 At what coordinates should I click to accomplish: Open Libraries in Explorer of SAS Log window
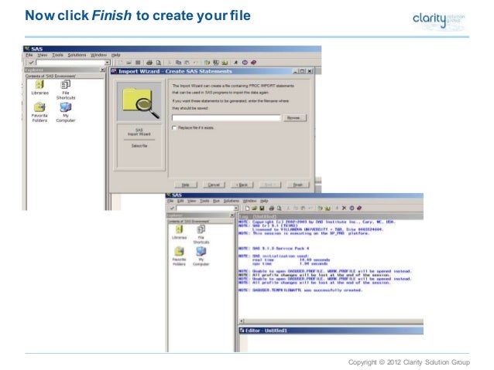click(180, 232)
